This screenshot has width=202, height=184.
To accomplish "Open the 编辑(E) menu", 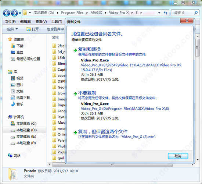I will click(x=25, y=22).
